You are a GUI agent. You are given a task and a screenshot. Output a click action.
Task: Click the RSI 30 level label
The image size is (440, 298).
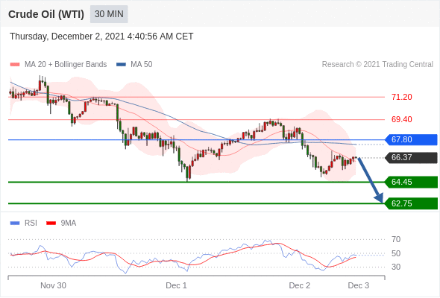pos(396,267)
